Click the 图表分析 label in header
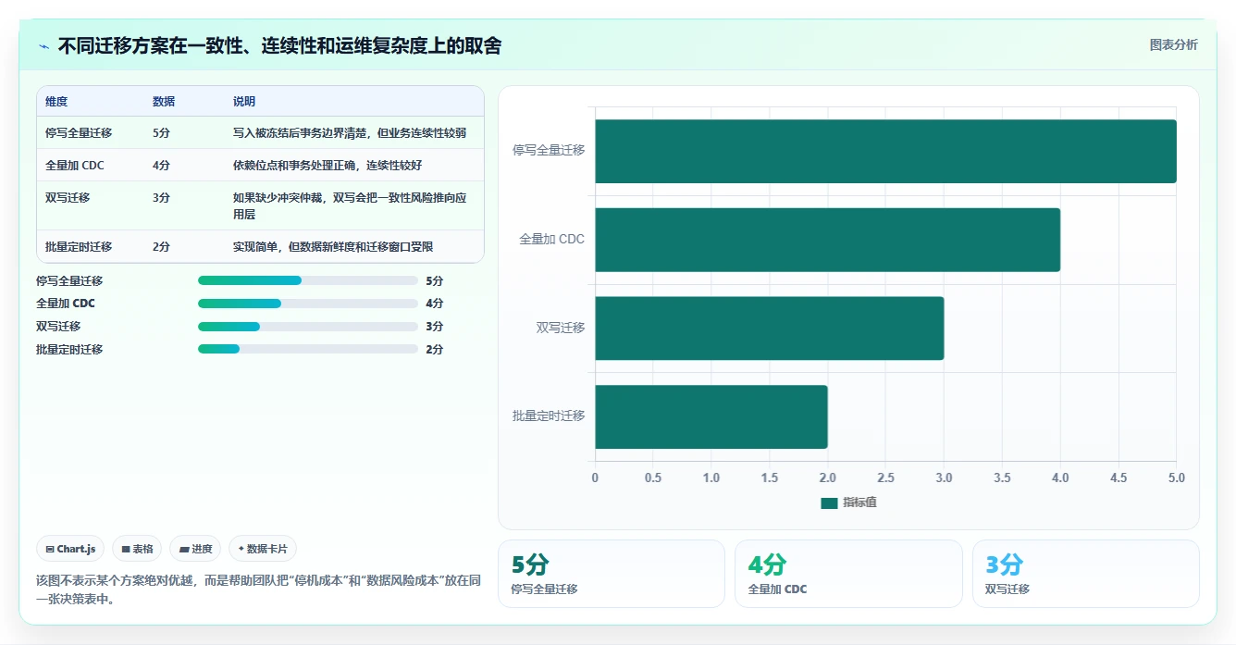This screenshot has width=1236, height=645. (1173, 45)
